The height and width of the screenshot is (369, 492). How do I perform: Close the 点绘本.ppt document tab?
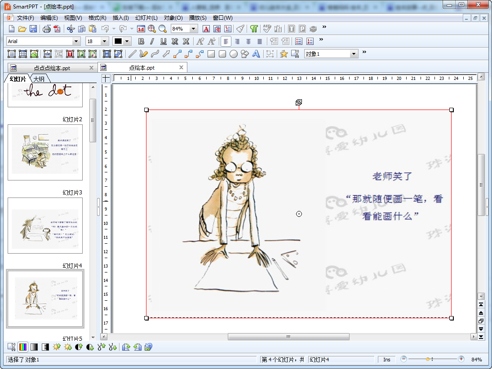click(x=181, y=67)
